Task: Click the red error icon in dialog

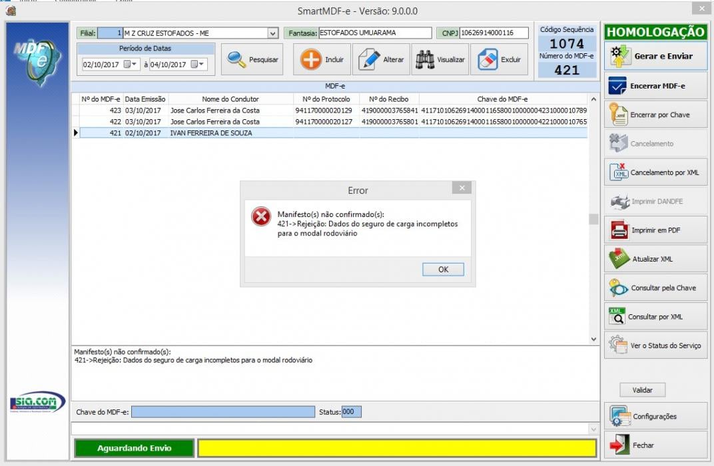Action: point(261,216)
